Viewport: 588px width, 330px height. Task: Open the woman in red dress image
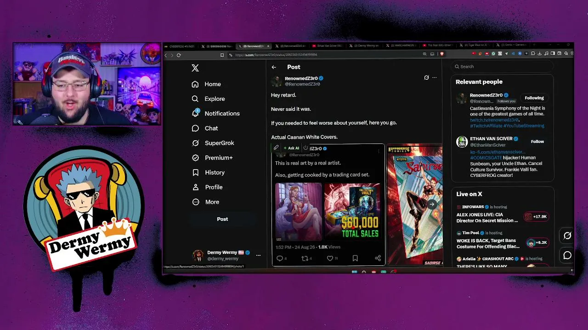(299, 212)
